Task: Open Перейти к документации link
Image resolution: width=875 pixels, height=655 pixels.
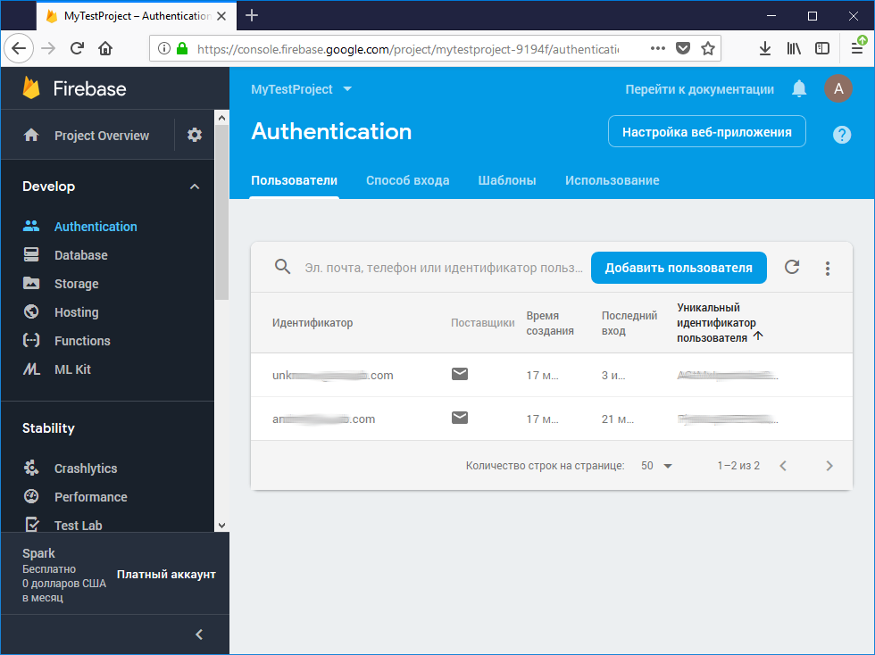Action: [699, 89]
